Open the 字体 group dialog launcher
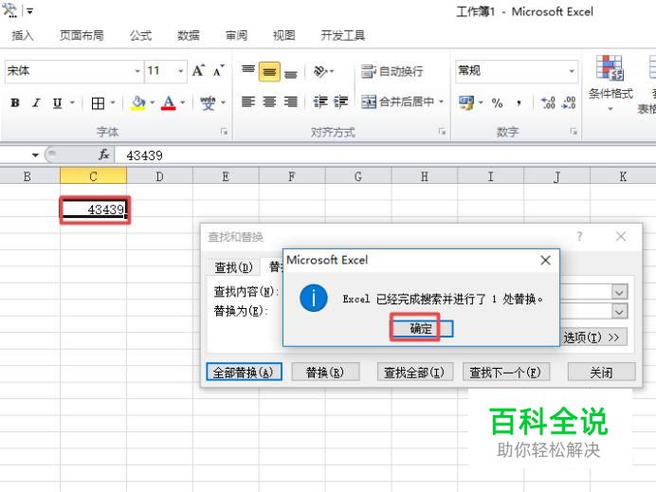Viewport: 656px width, 492px height. tap(225, 132)
